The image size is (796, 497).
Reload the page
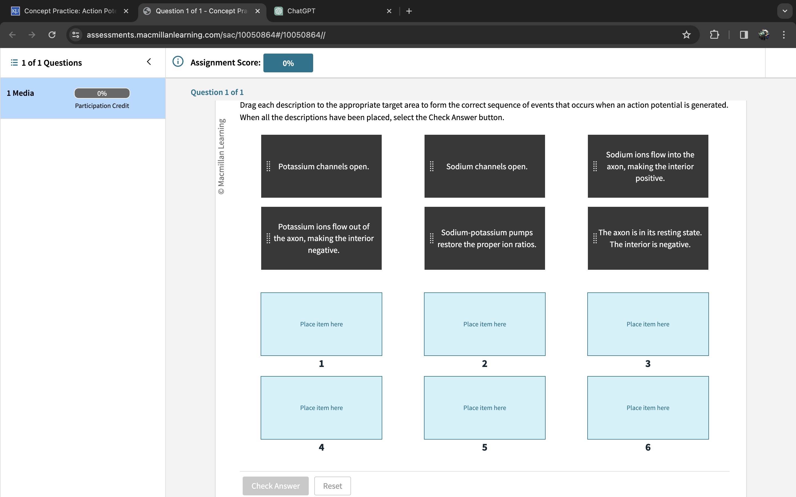coord(52,35)
